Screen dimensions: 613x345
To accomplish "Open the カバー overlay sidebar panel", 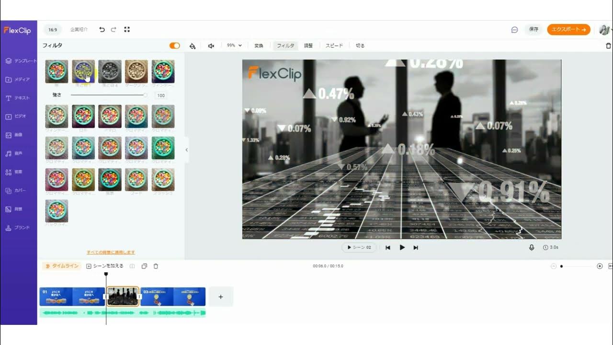I will click(16, 191).
